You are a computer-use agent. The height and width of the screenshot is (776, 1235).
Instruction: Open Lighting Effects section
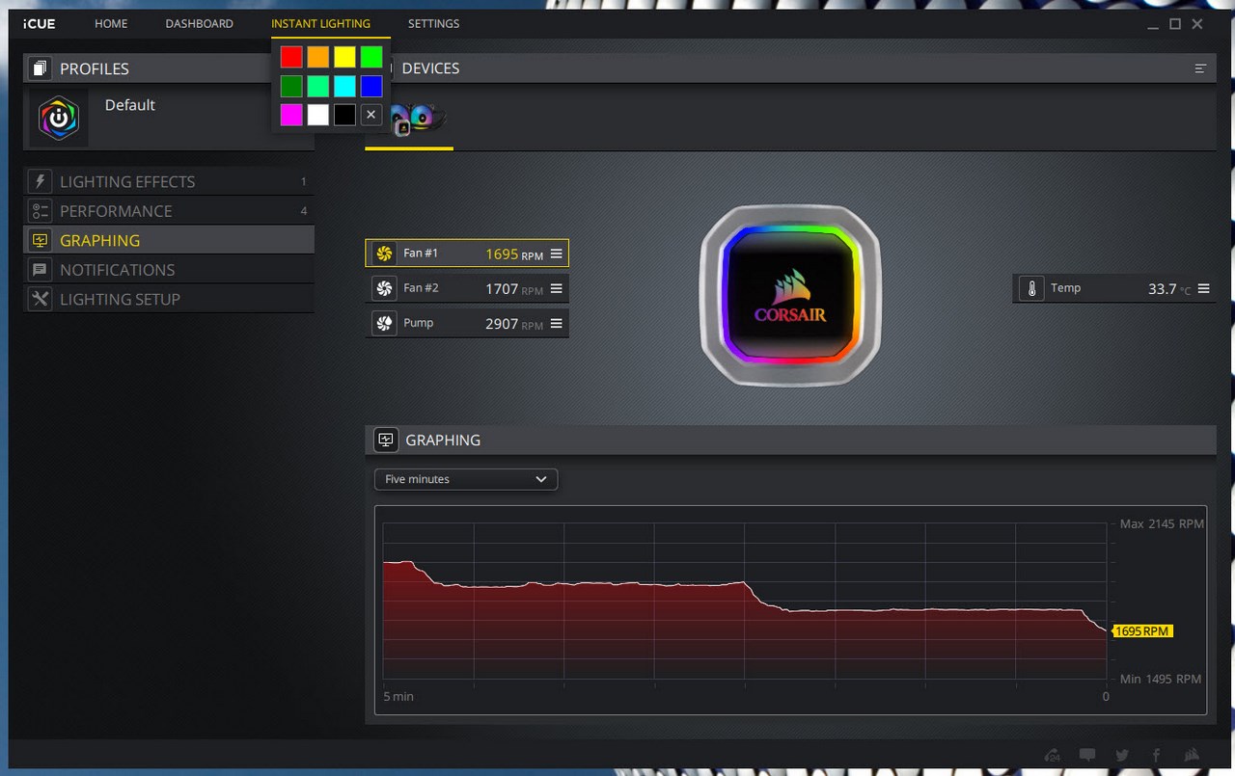click(169, 181)
